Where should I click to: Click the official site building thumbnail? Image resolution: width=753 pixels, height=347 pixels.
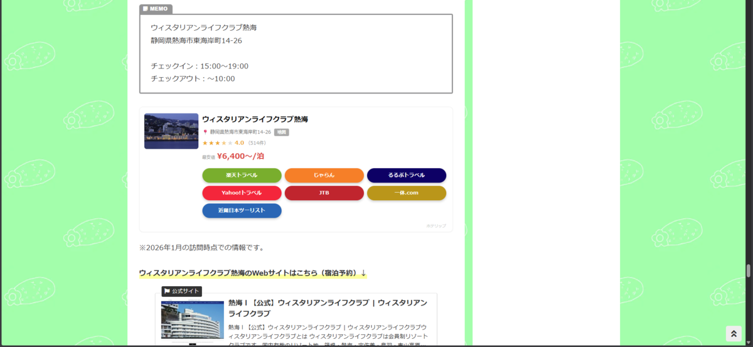(x=193, y=320)
